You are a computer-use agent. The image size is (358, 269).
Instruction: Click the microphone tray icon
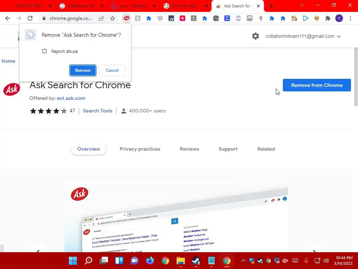[306, 261]
